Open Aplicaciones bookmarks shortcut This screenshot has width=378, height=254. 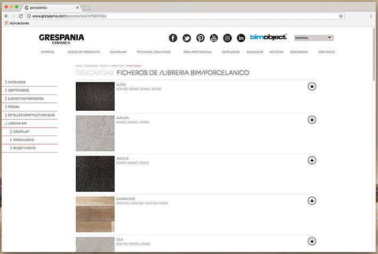(17, 23)
